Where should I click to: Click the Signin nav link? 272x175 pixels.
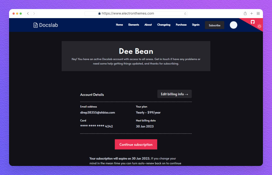pos(196,25)
